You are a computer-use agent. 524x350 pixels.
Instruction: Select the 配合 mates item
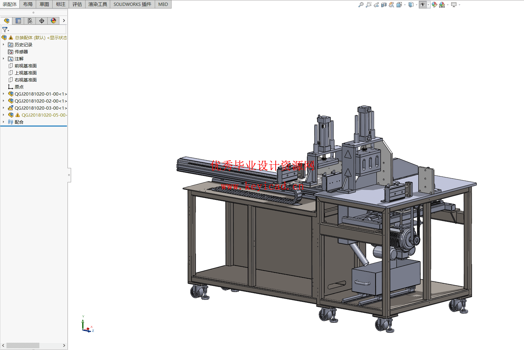tap(19, 122)
